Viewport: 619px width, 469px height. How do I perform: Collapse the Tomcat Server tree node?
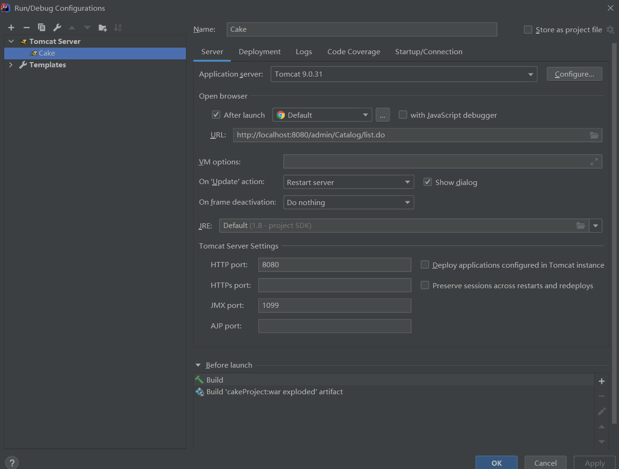click(11, 41)
